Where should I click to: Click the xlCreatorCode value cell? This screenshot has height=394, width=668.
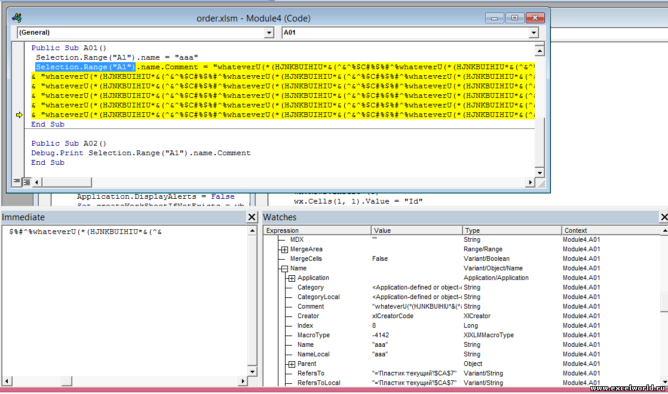[393, 316]
